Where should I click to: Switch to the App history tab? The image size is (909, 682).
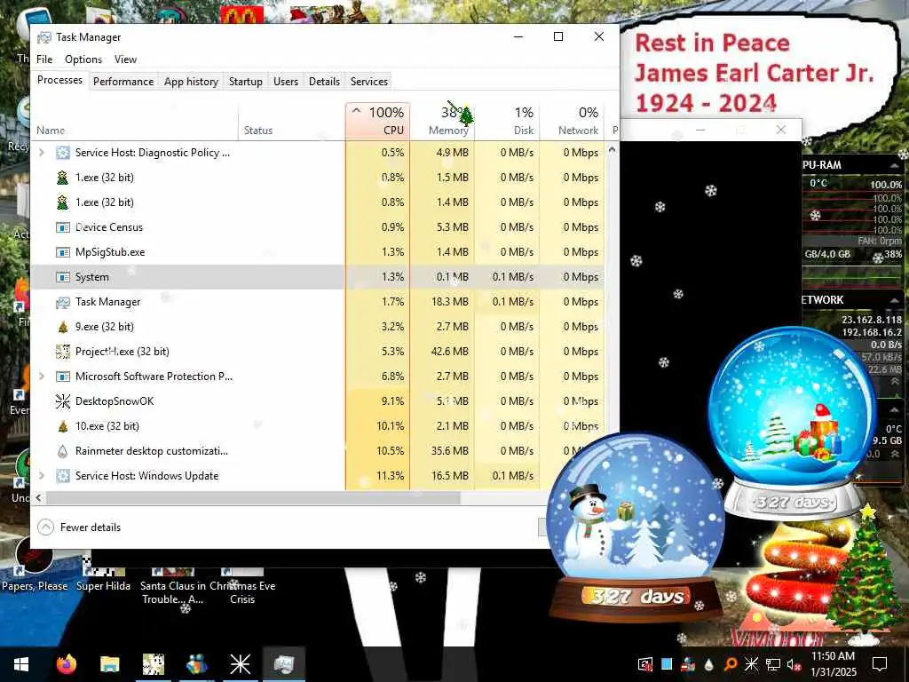[x=192, y=82]
